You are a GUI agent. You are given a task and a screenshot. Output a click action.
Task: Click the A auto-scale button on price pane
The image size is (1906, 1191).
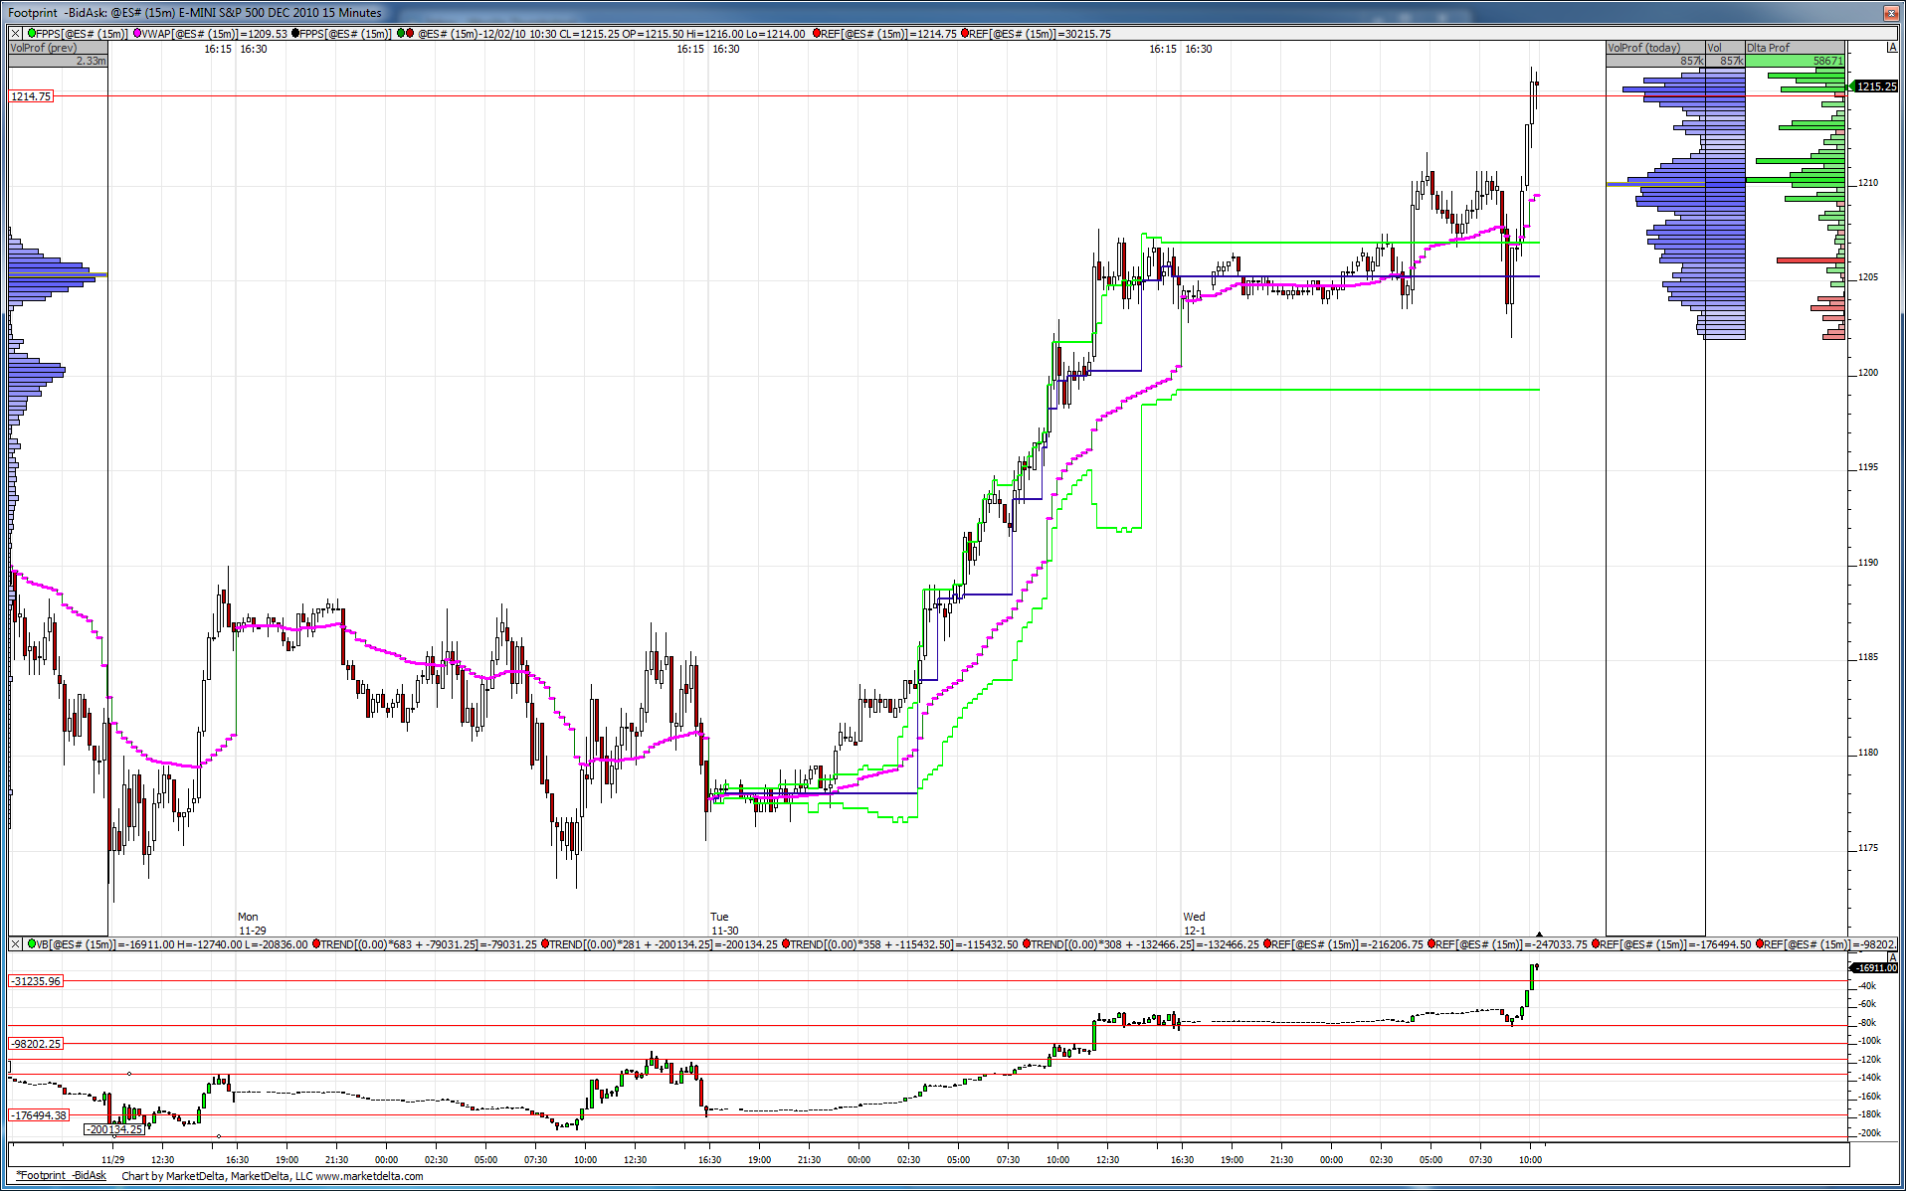pos(1892,48)
